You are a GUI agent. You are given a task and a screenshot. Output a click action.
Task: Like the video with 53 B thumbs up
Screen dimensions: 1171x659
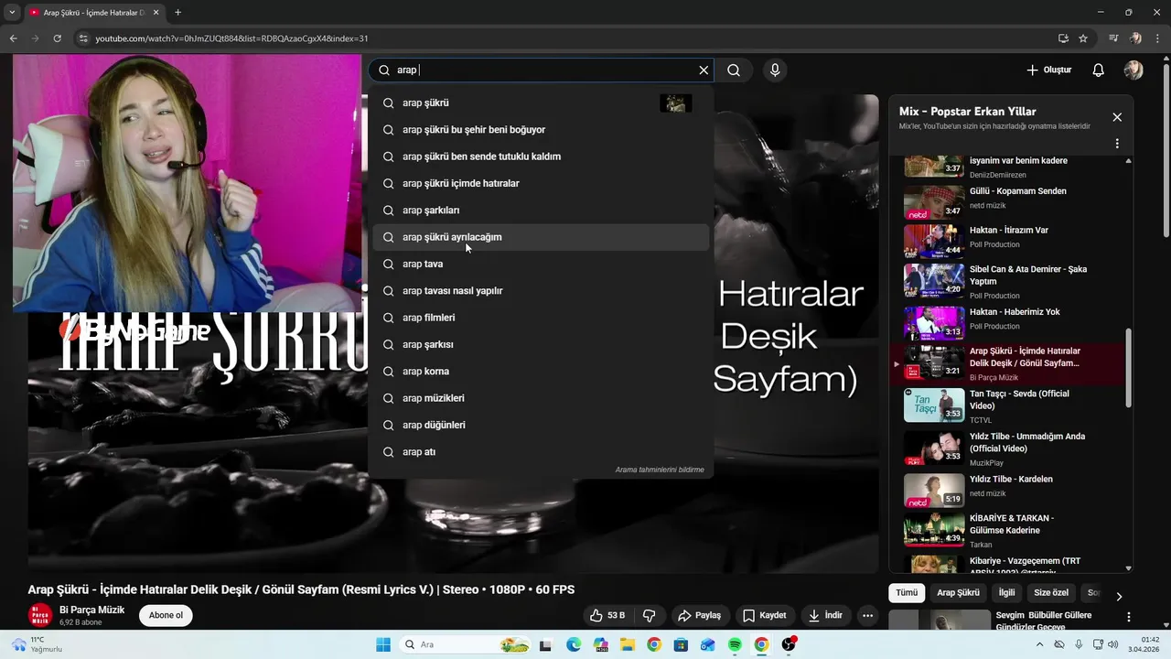[x=607, y=615]
